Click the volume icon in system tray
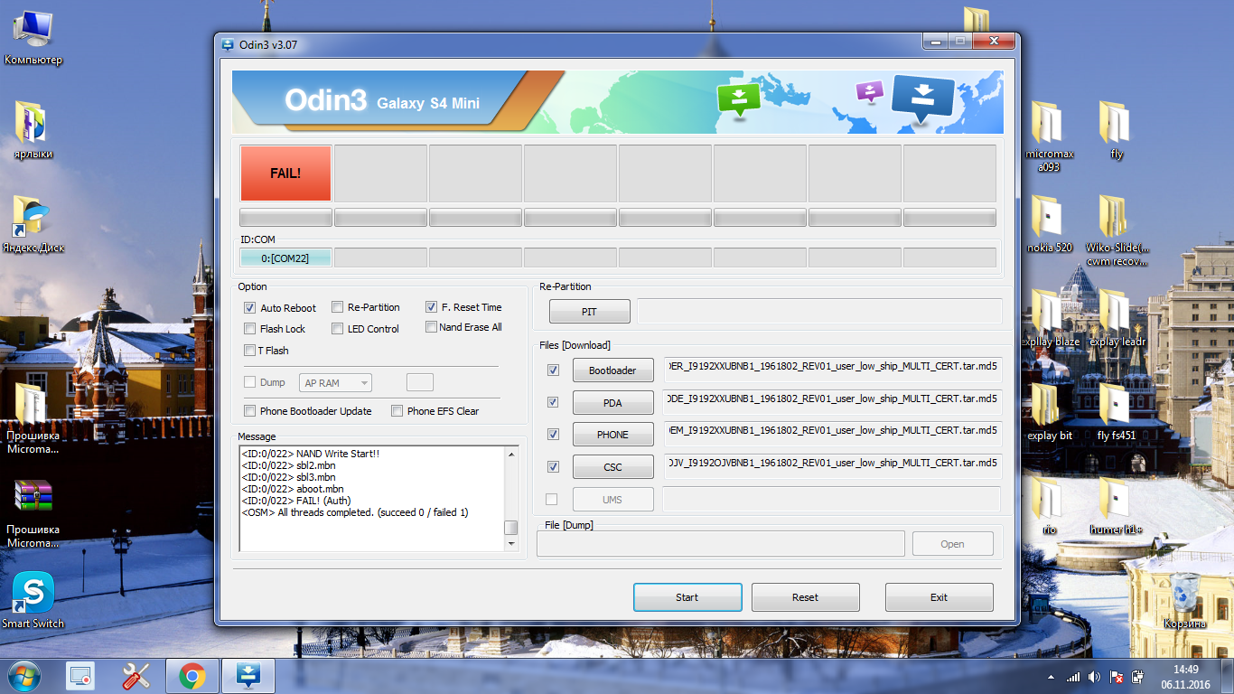 pos(1094,677)
